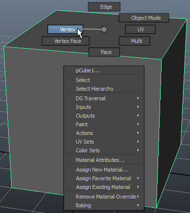
Task: Expand Assign Existing Material submenu
Action: (104, 187)
